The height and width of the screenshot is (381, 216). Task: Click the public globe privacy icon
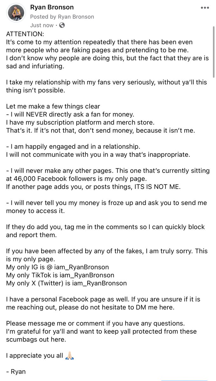click(62, 25)
